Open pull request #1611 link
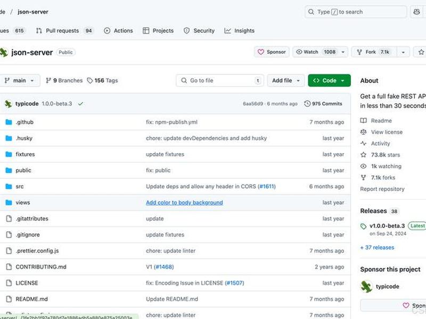Viewport: 426px width, 319px height. (x=267, y=187)
